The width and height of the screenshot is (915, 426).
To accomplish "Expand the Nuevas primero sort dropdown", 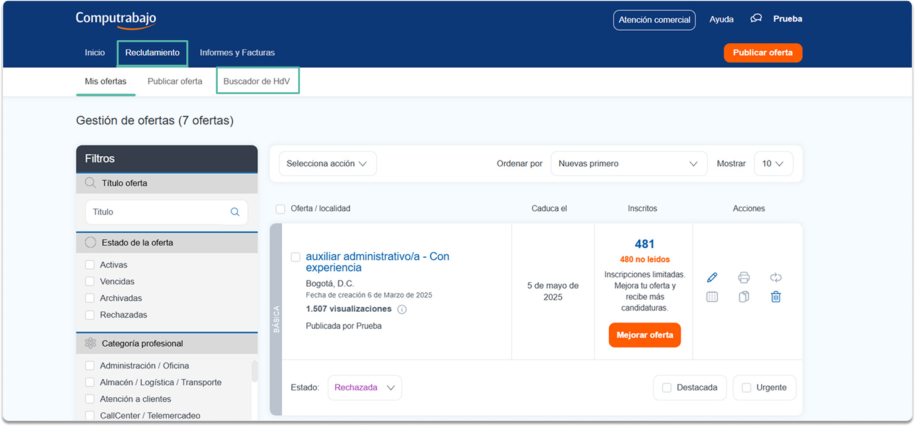I will (628, 164).
